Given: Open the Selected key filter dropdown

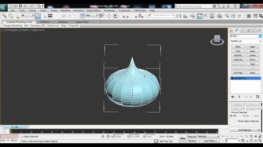Looking at the screenshot, I should pyautogui.click(x=208, y=136).
